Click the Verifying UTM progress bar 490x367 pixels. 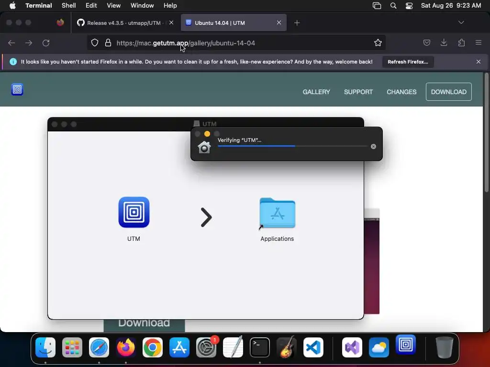tap(292, 146)
